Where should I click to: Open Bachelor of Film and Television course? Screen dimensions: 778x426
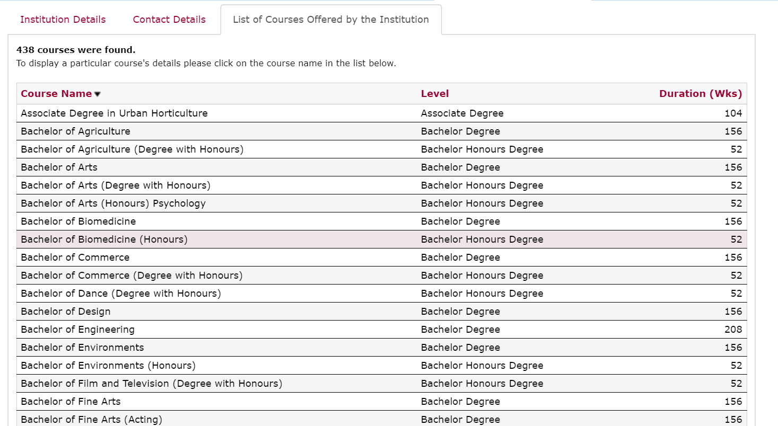pyautogui.click(x=151, y=384)
